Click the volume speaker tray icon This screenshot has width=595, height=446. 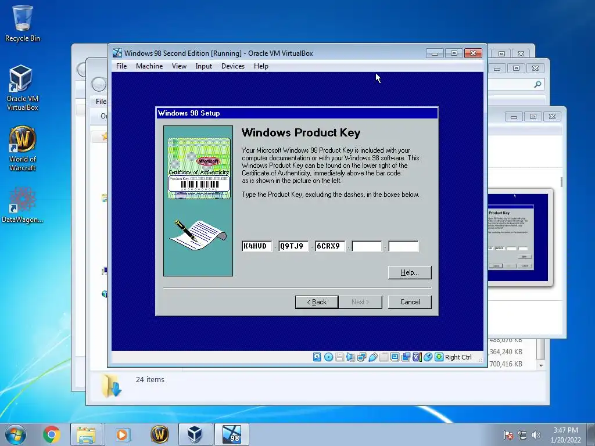(x=536, y=435)
